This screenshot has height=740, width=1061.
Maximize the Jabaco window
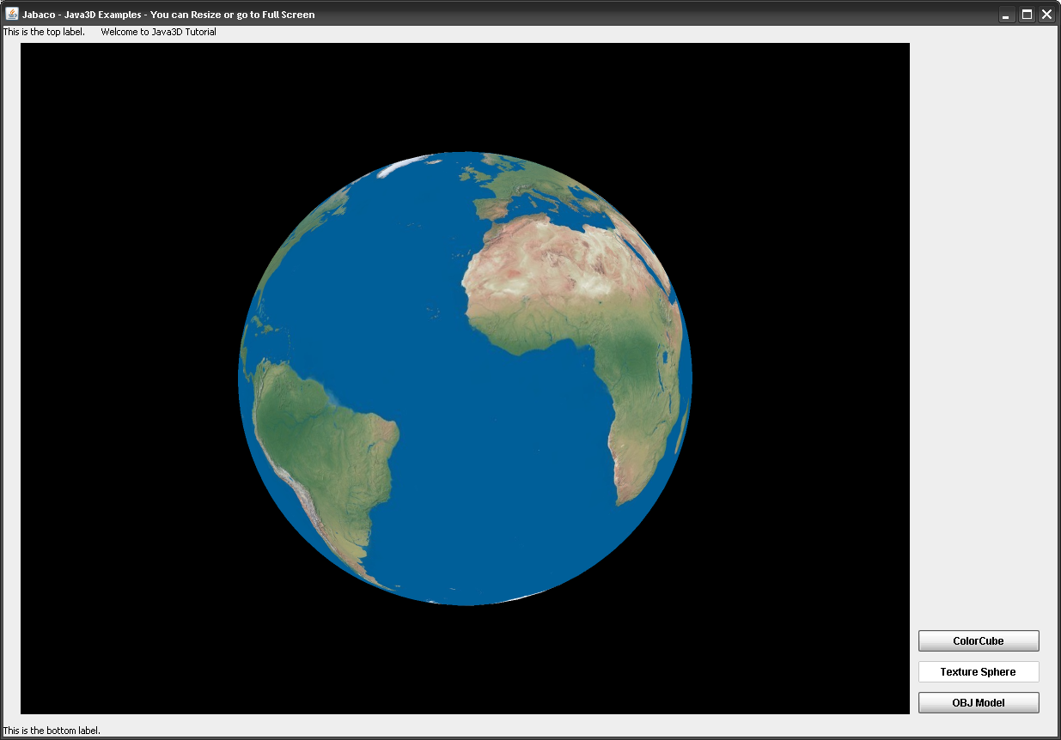(x=1026, y=15)
